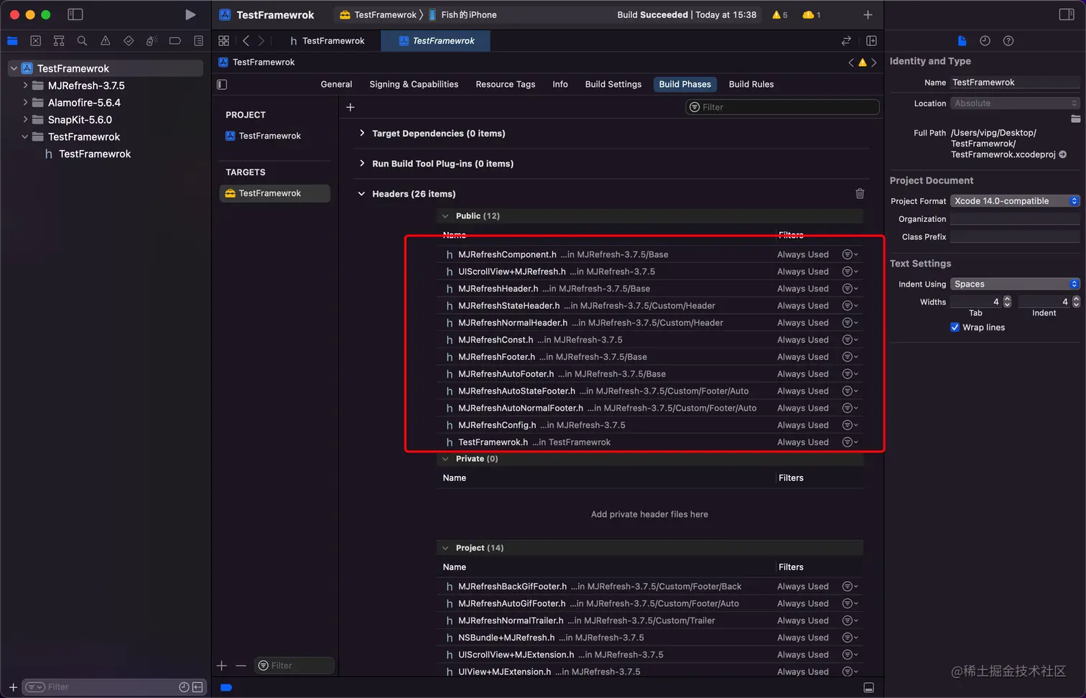Toggle the navigator sidebar icon
Viewport: 1086px width, 698px height.
(75, 14)
